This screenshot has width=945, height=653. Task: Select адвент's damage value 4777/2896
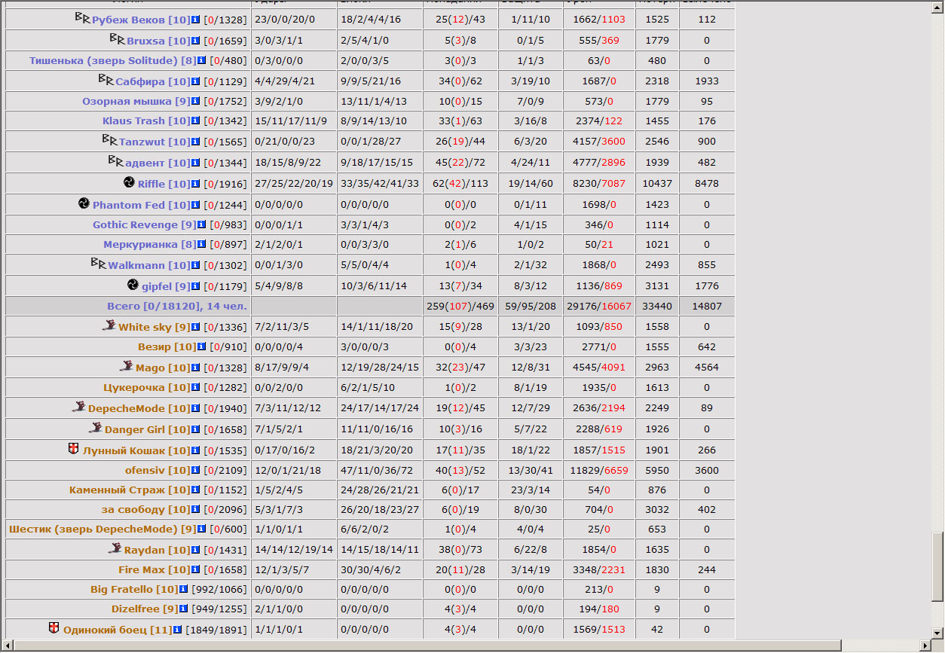pos(599,163)
